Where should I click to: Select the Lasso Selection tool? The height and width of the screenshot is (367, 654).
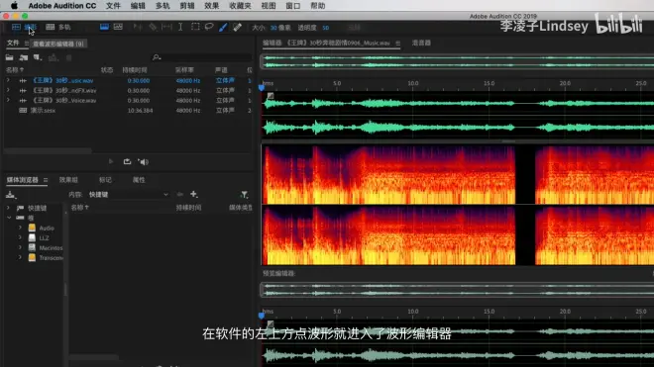coord(209,27)
